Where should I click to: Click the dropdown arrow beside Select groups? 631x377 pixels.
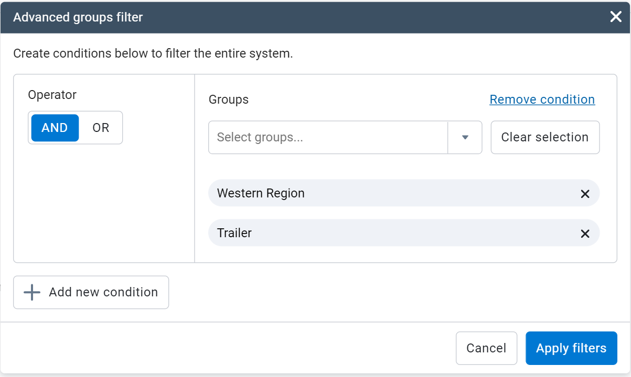[x=465, y=137]
